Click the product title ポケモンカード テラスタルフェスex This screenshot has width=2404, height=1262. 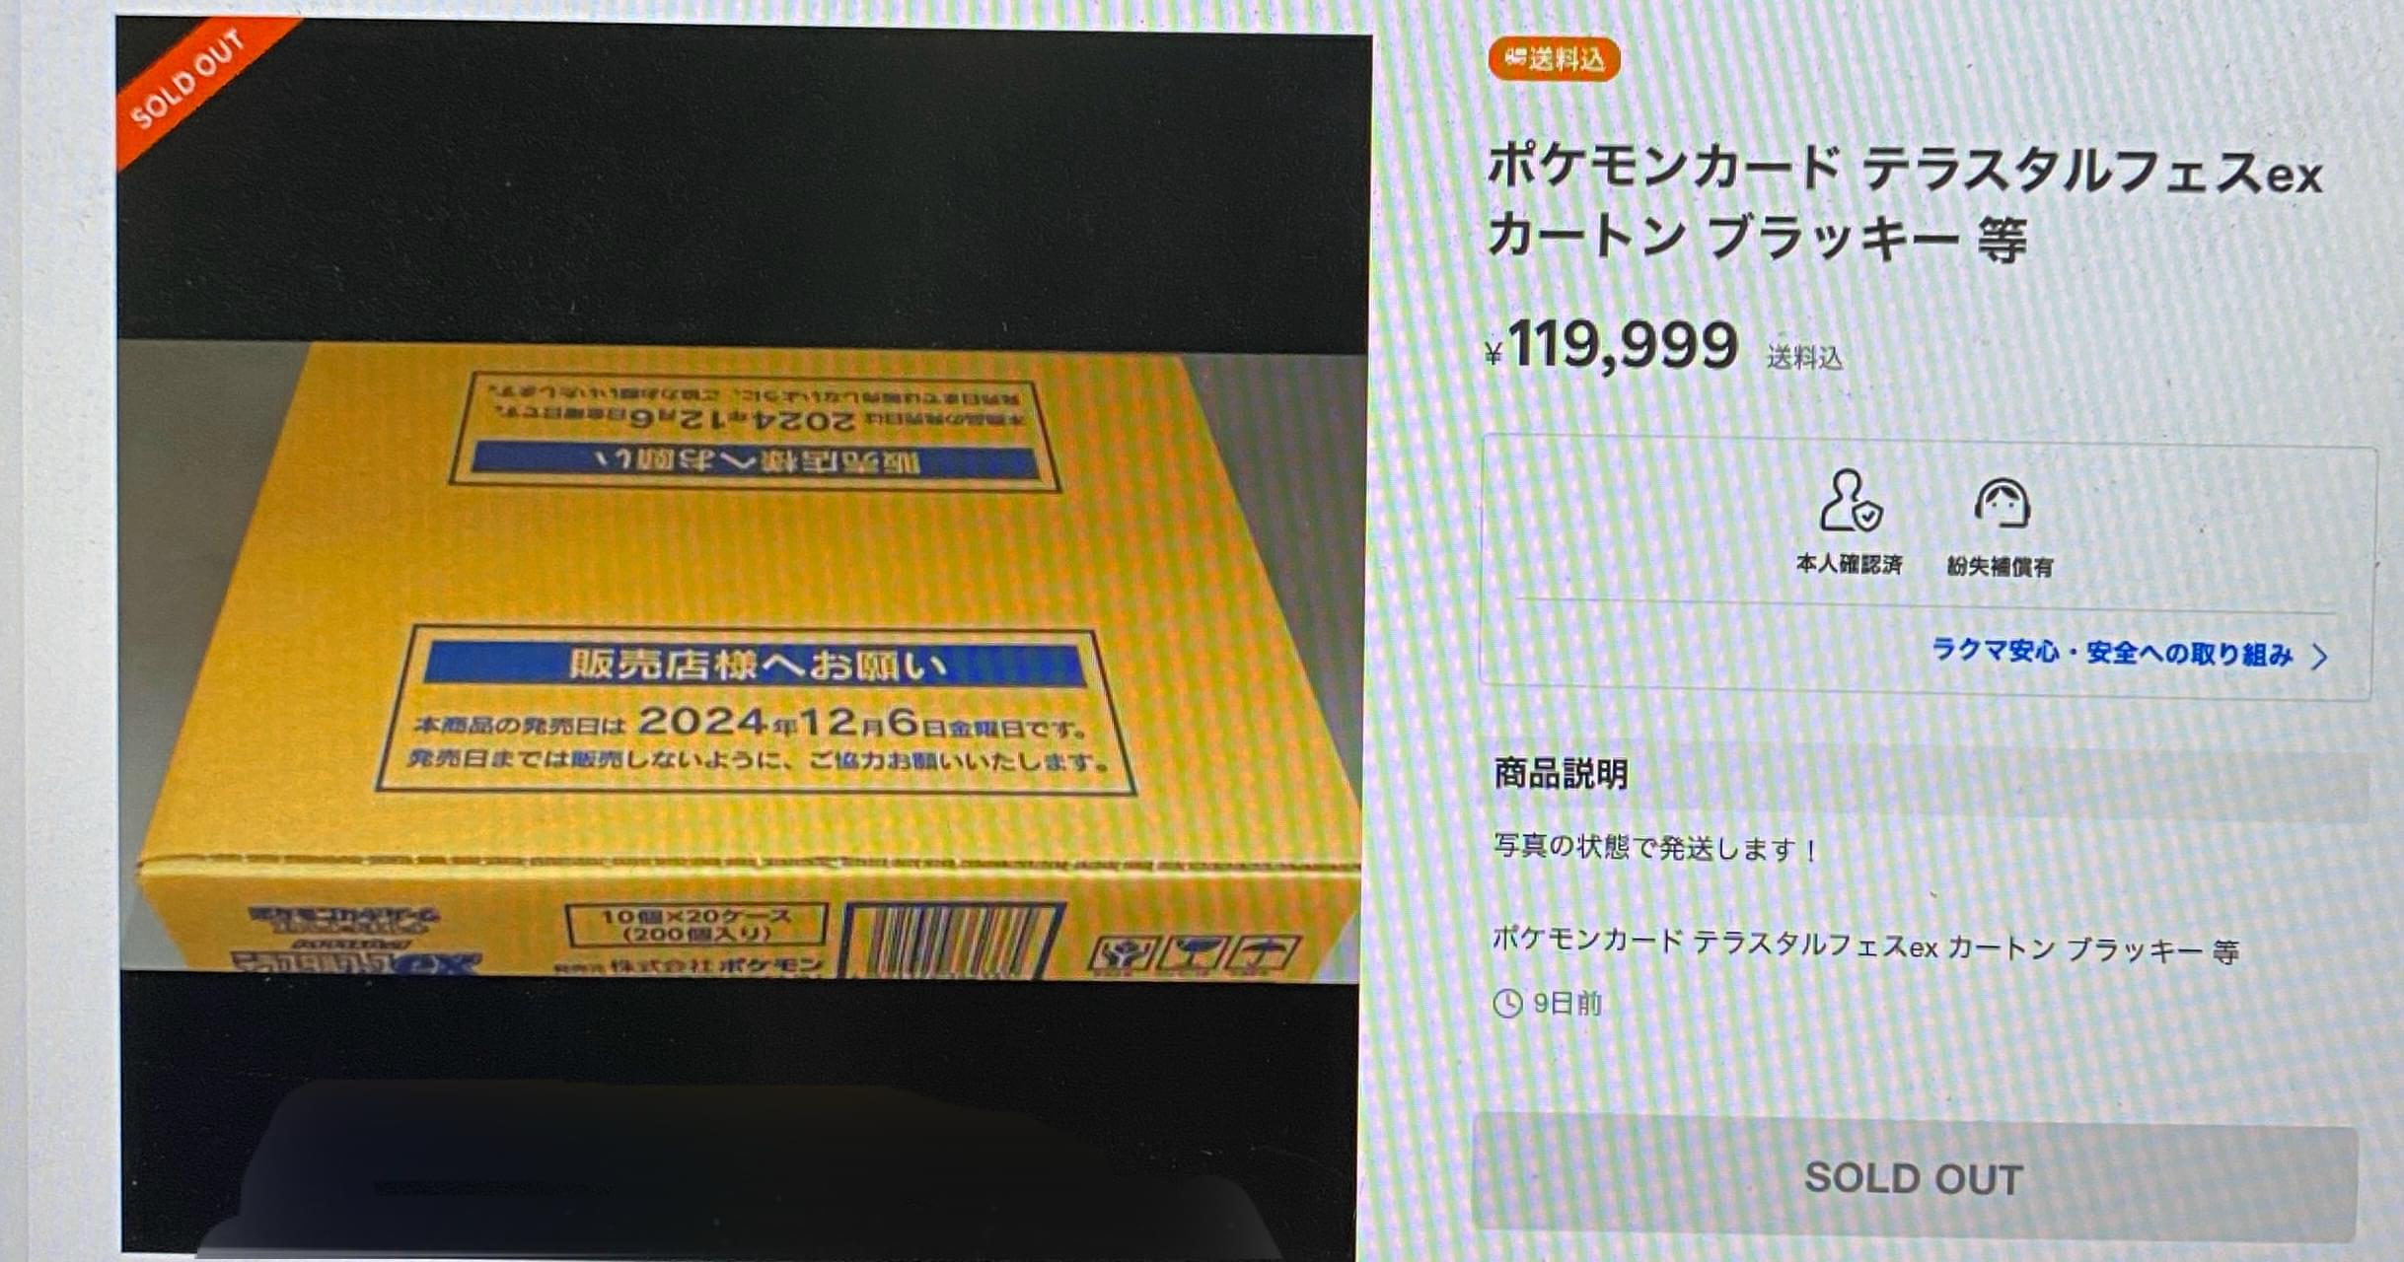(x=1905, y=170)
